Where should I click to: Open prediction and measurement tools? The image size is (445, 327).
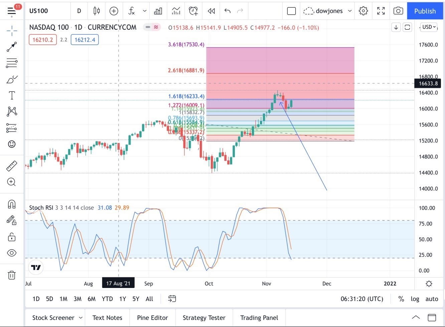pyautogui.click(x=12, y=128)
